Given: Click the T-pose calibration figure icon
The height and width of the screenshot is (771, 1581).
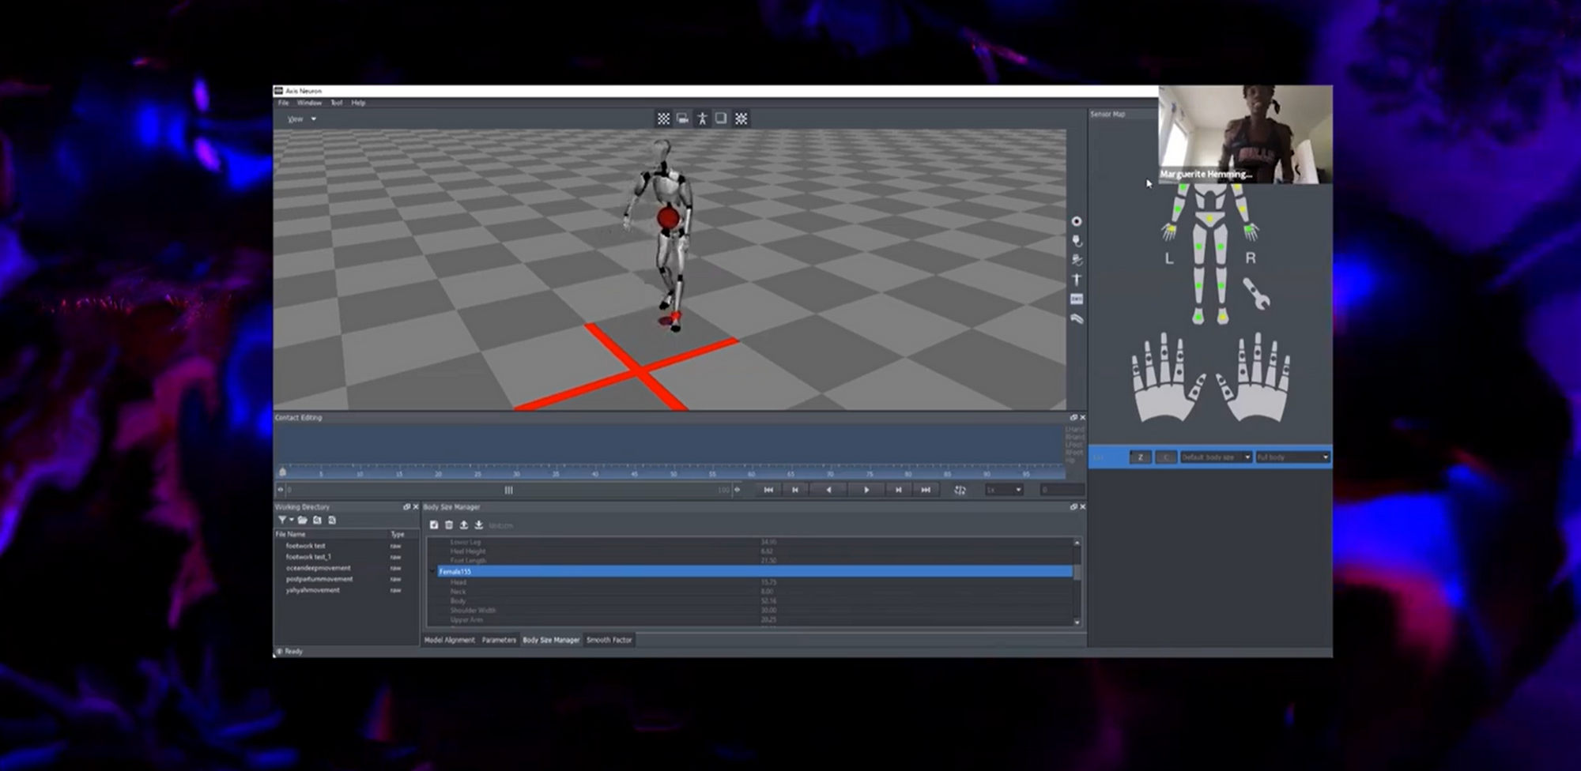Looking at the screenshot, I should pyautogui.click(x=1076, y=280).
